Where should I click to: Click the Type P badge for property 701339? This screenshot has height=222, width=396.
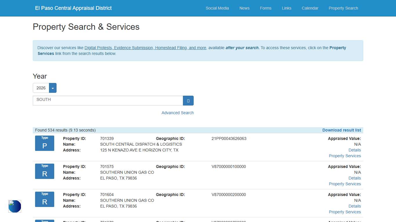tap(45, 143)
